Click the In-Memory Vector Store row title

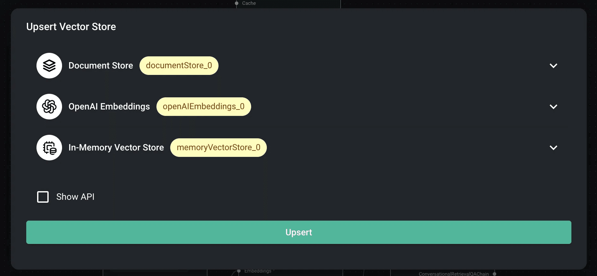coord(116,148)
